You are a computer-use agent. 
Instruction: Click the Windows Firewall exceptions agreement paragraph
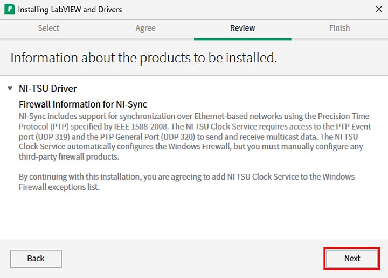186,182
